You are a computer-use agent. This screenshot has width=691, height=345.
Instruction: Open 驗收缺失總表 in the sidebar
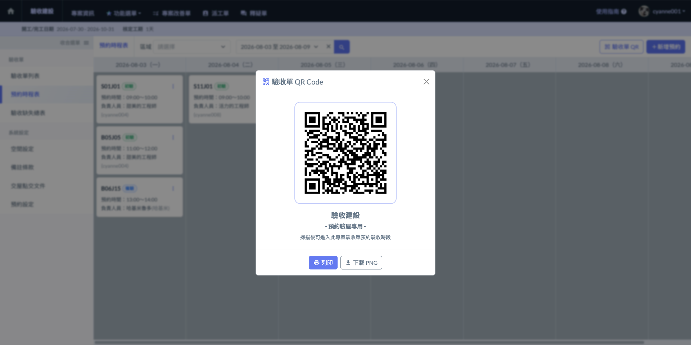(x=47, y=113)
